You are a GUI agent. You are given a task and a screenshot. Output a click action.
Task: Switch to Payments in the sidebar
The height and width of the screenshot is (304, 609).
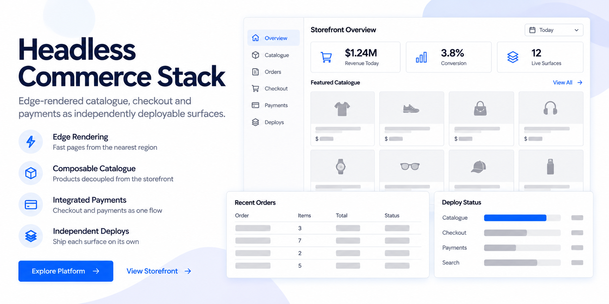pyautogui.click(x=273, y=106)
